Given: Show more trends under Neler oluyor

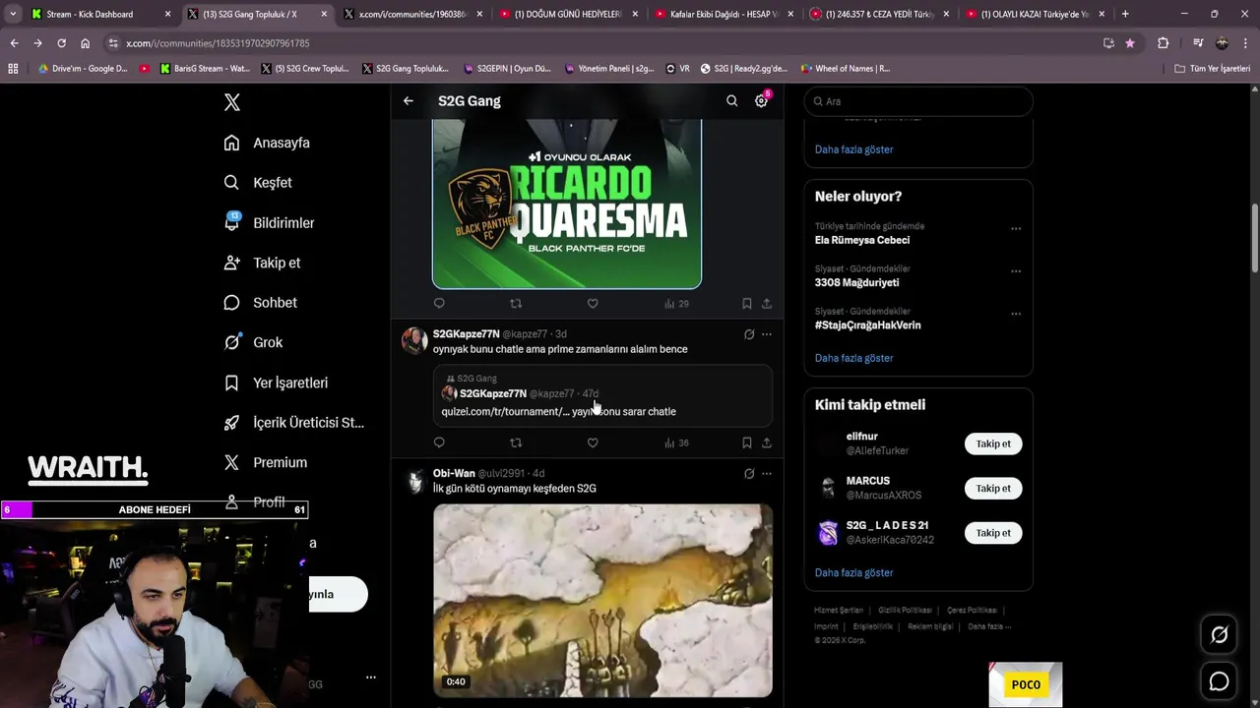Looking at the screenshot, I should pyautogui.click(x=853, y=358).
